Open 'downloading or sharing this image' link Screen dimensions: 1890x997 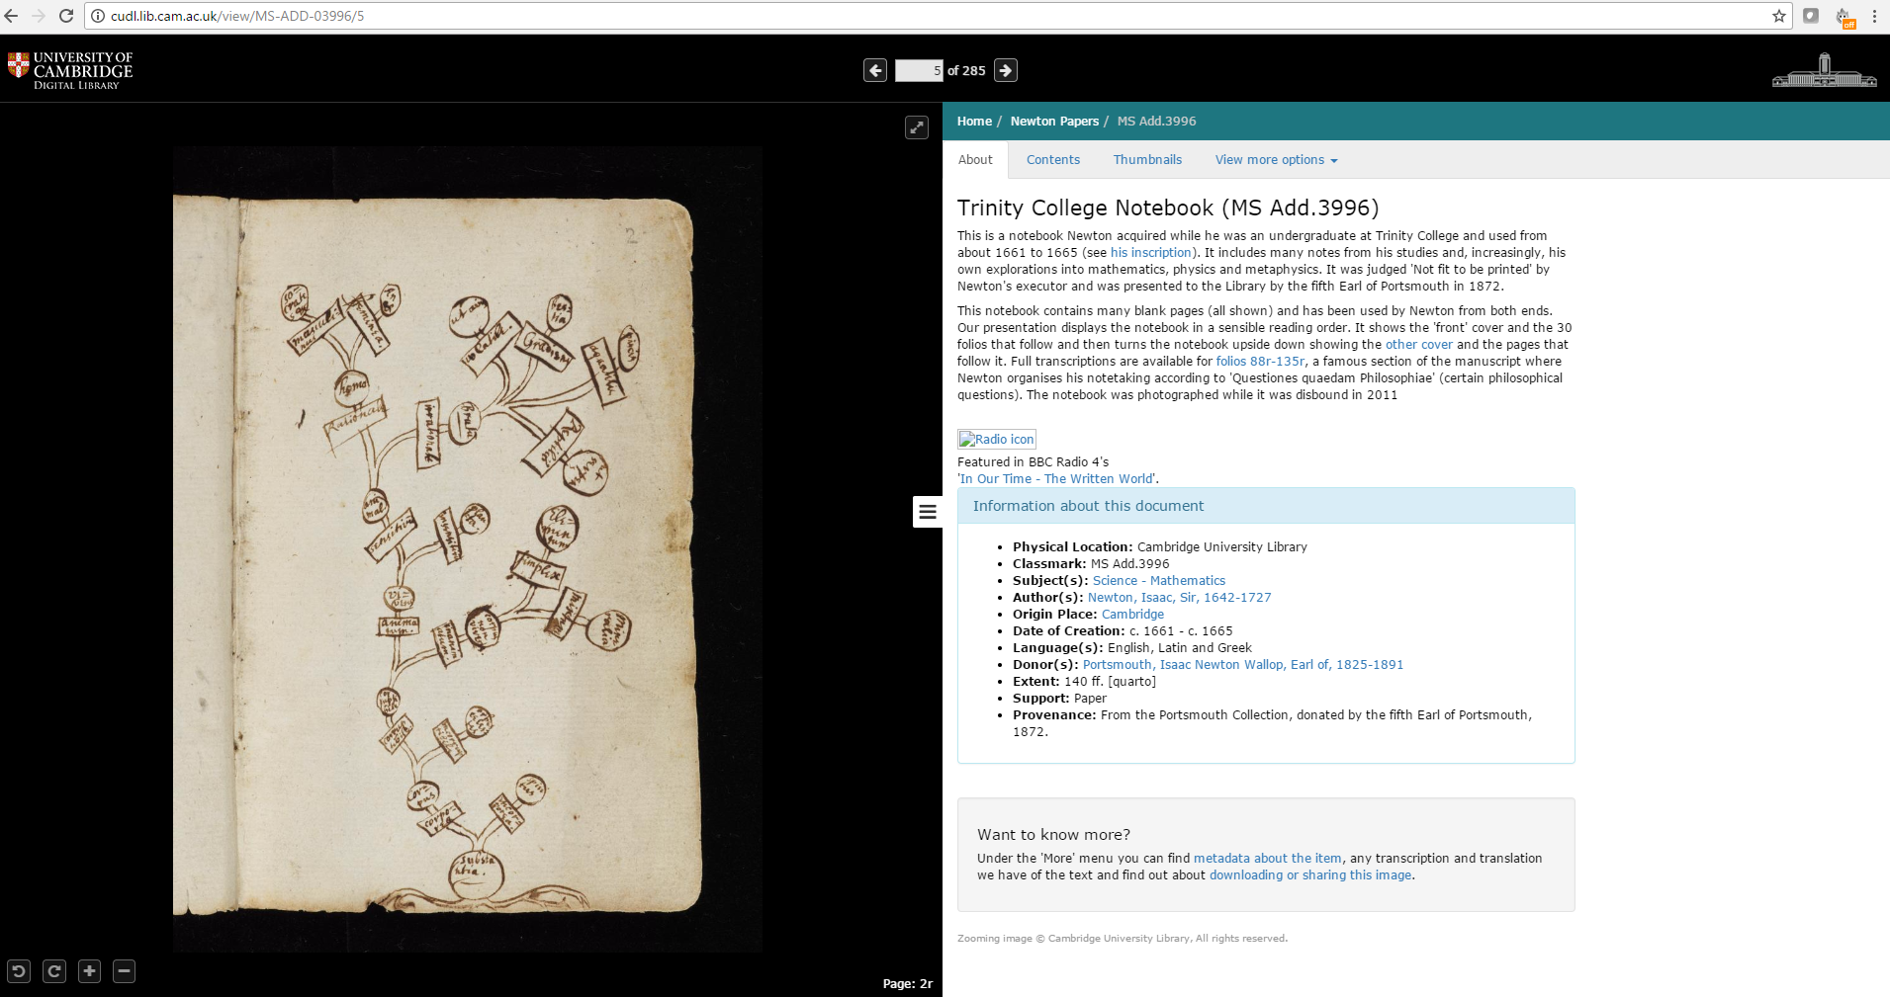(1310, 875)
